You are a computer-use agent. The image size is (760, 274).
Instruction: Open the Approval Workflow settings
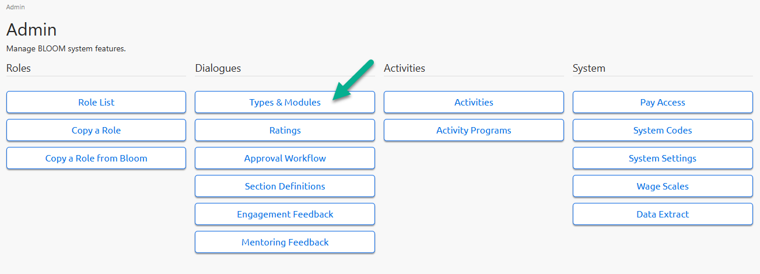(285, 158)
